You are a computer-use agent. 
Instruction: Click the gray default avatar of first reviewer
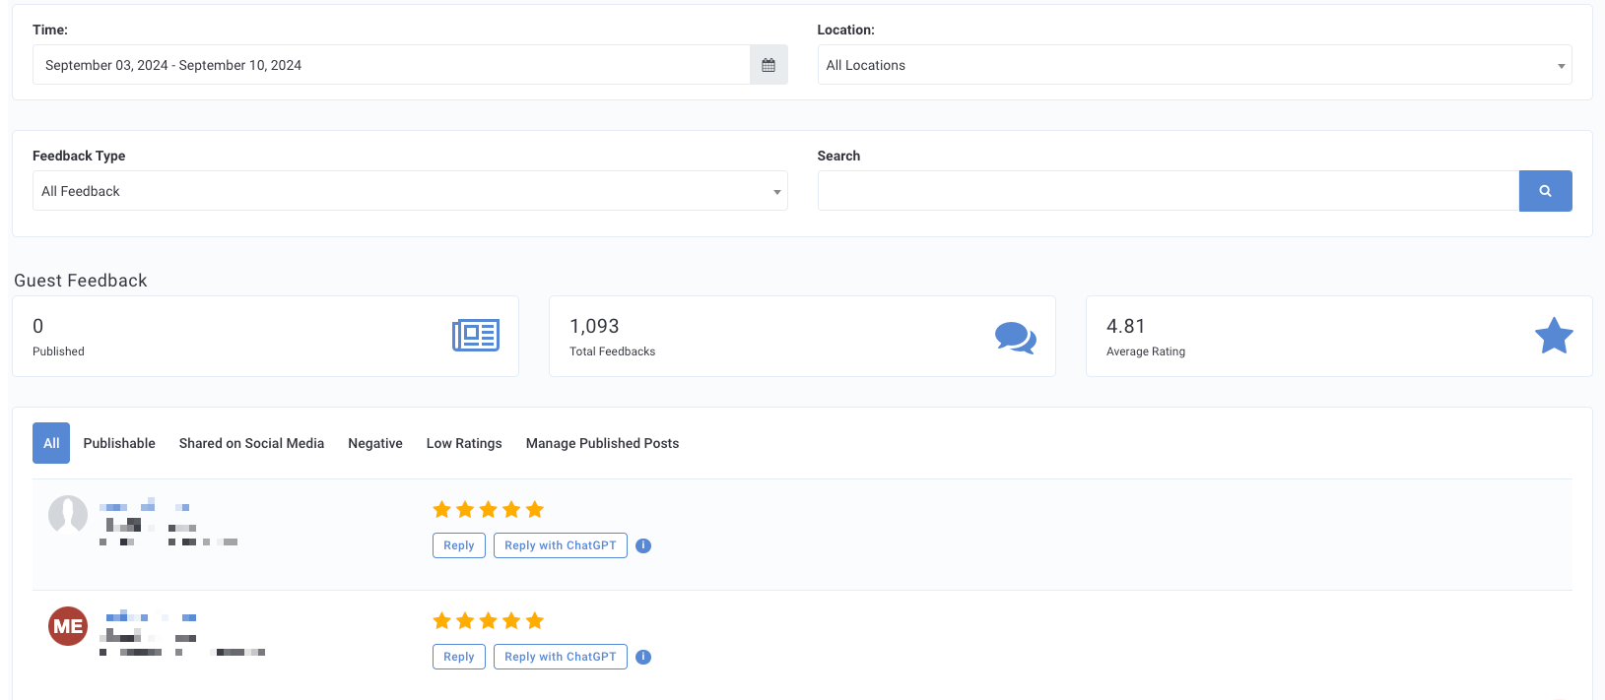68,514
